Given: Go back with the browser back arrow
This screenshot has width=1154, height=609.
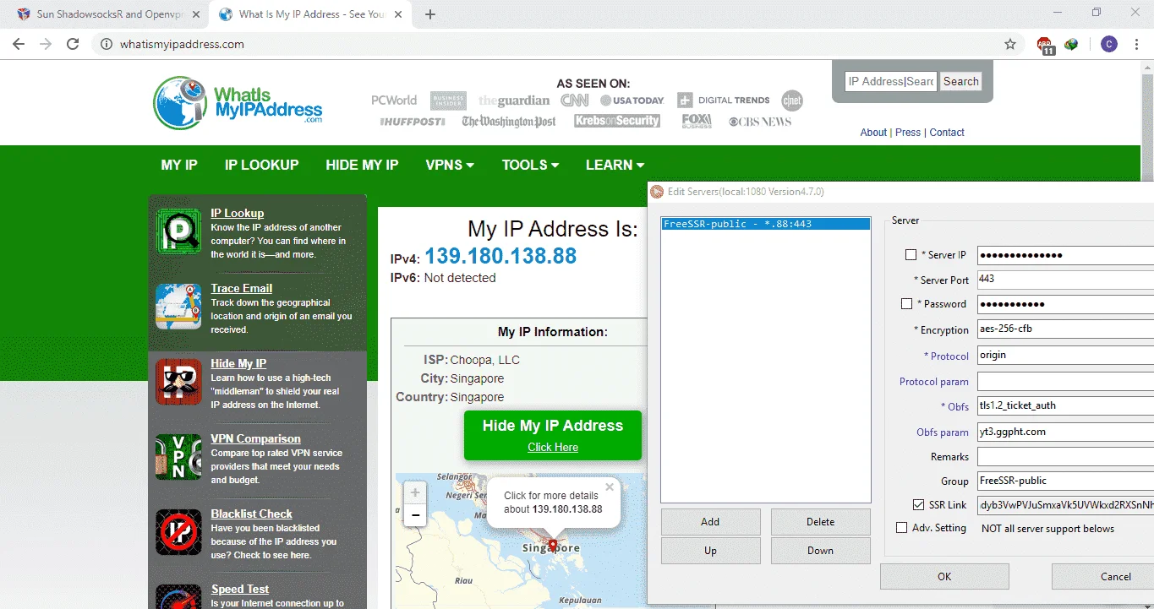Looking at the screenshot, I should pyautogui.click(x=19, y=44).
